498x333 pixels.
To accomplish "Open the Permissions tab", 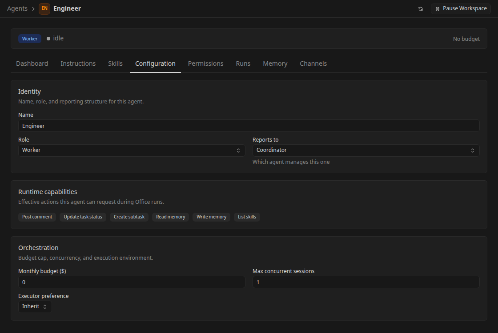I will click(x=205, y=63).
